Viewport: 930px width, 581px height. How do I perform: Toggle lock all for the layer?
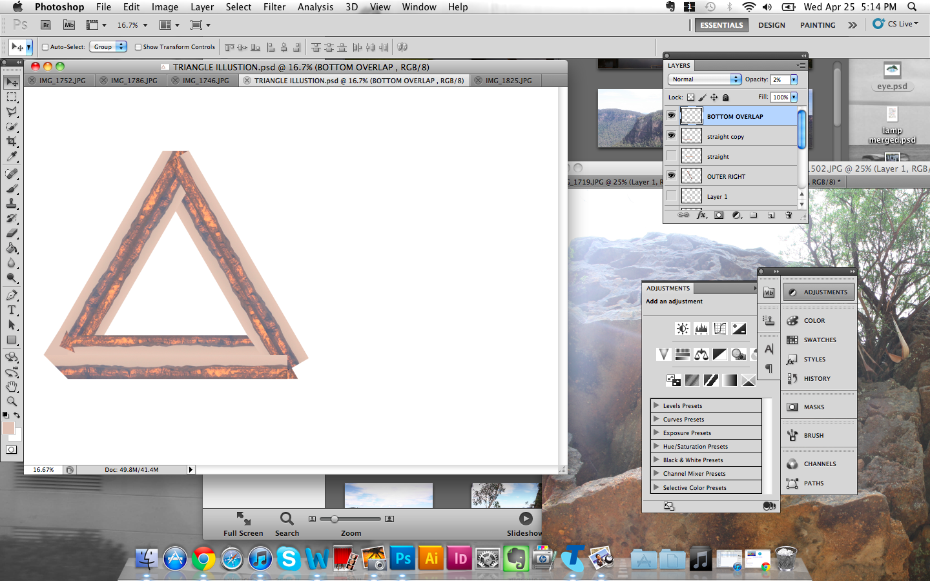(725, 97)
